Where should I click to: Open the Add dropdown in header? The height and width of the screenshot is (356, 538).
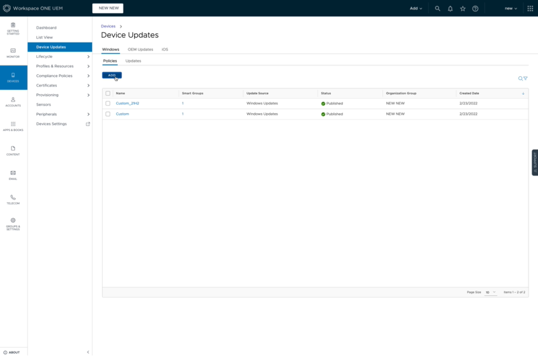[x=416, y=9]
